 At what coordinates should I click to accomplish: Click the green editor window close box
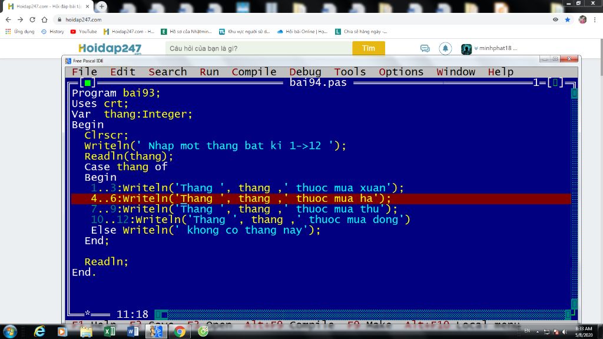[88, 82]
